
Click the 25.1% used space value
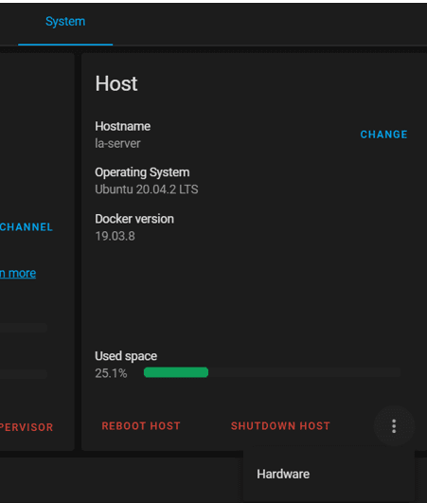[111, 373]
